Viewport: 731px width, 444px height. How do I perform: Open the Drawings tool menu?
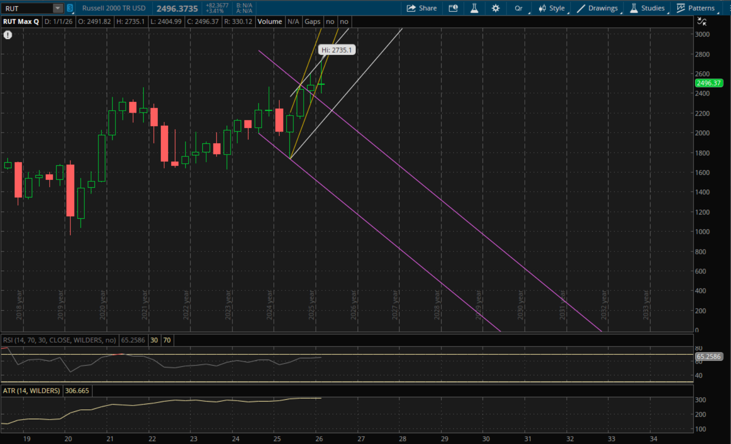[597, 8]
